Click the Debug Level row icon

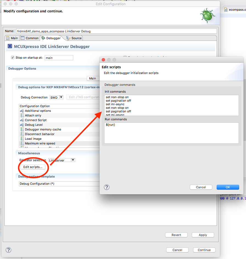coord(22,125)
